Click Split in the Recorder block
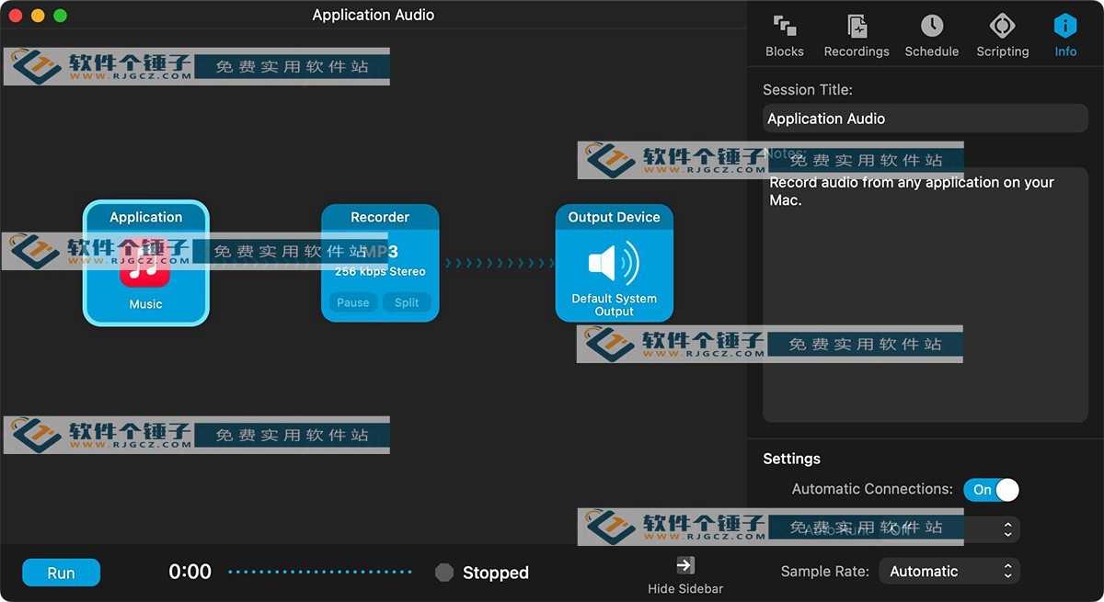 (407, 302)
